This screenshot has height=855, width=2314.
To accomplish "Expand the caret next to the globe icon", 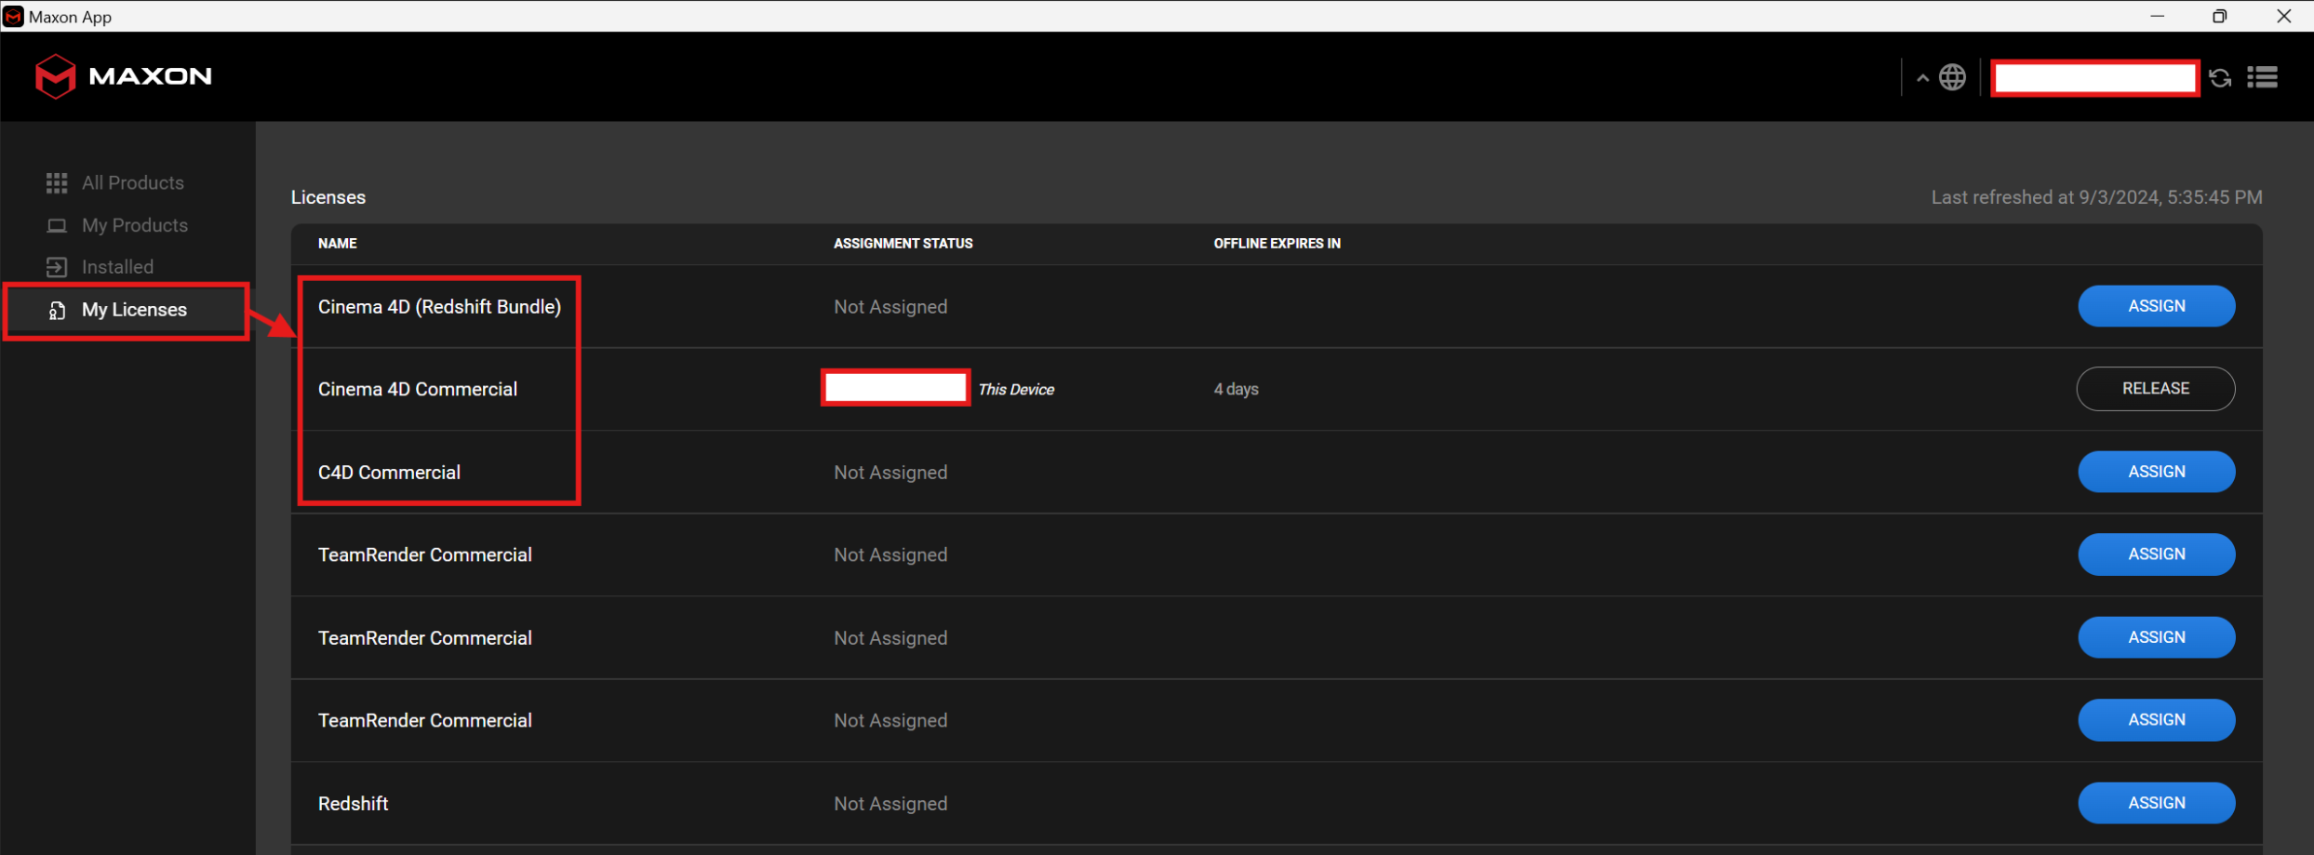I will [x=1922, y=78].
